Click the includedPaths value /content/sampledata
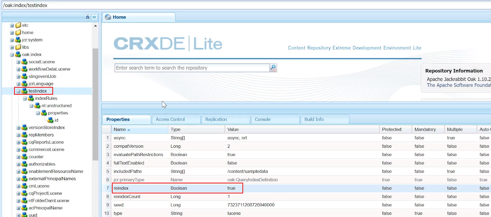 click(x=248, y=171)
